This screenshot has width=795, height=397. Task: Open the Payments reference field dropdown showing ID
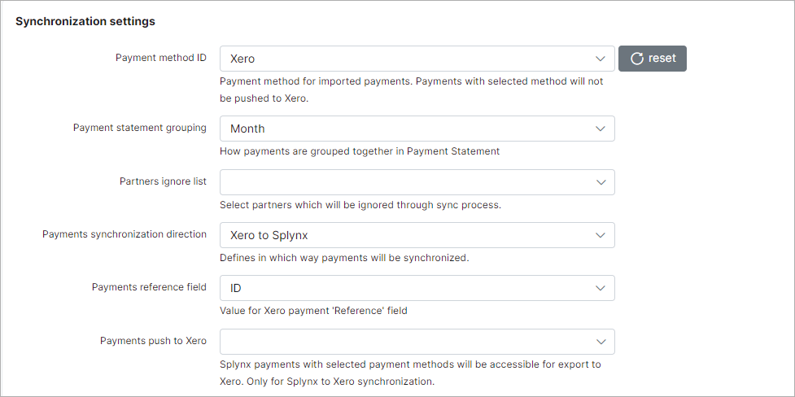(417, 288)
